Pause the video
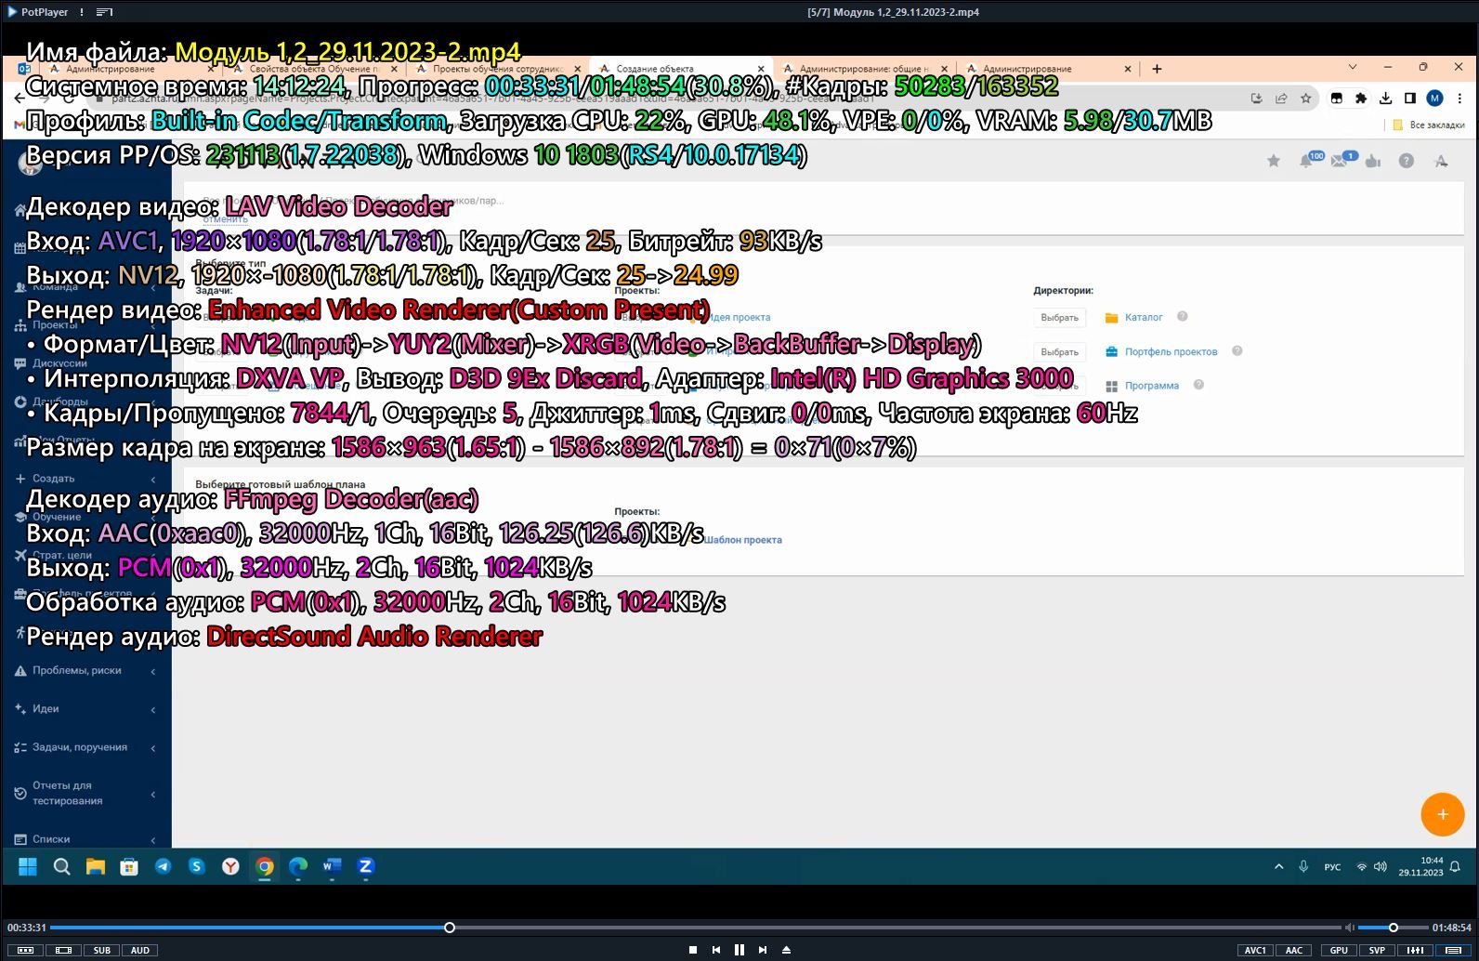The image size is (1479, 961). click(x=739, y=950)
